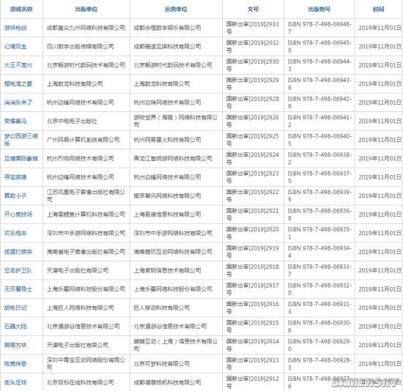The height and width of the screenshot is (391, 403).
Task: Open the 石器大陆 game link
Action: [x=15, y=327]
